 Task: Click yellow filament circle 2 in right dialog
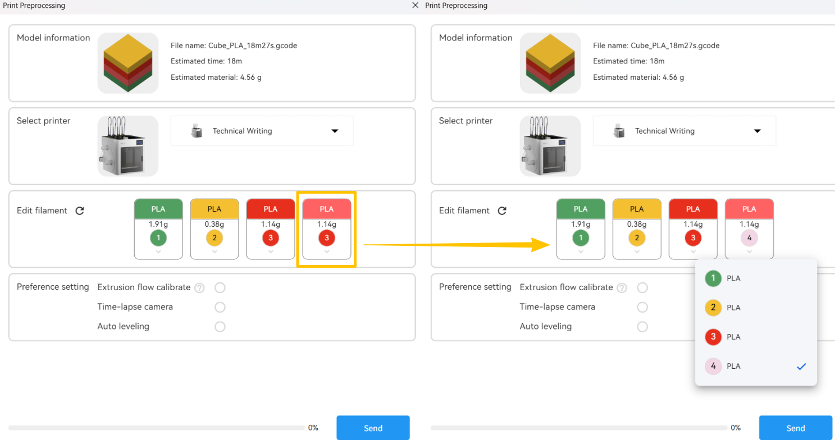(637, 238)
